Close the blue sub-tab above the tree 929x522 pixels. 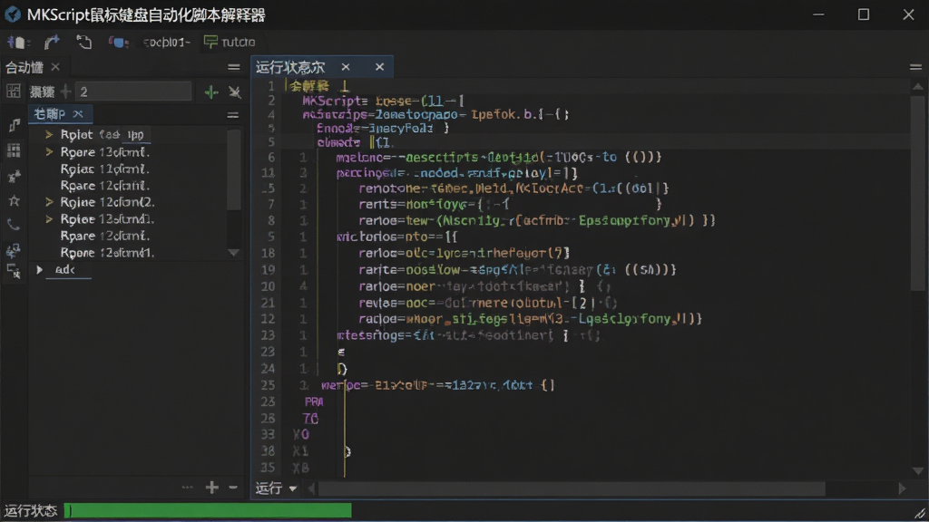[x=78, y=113]
